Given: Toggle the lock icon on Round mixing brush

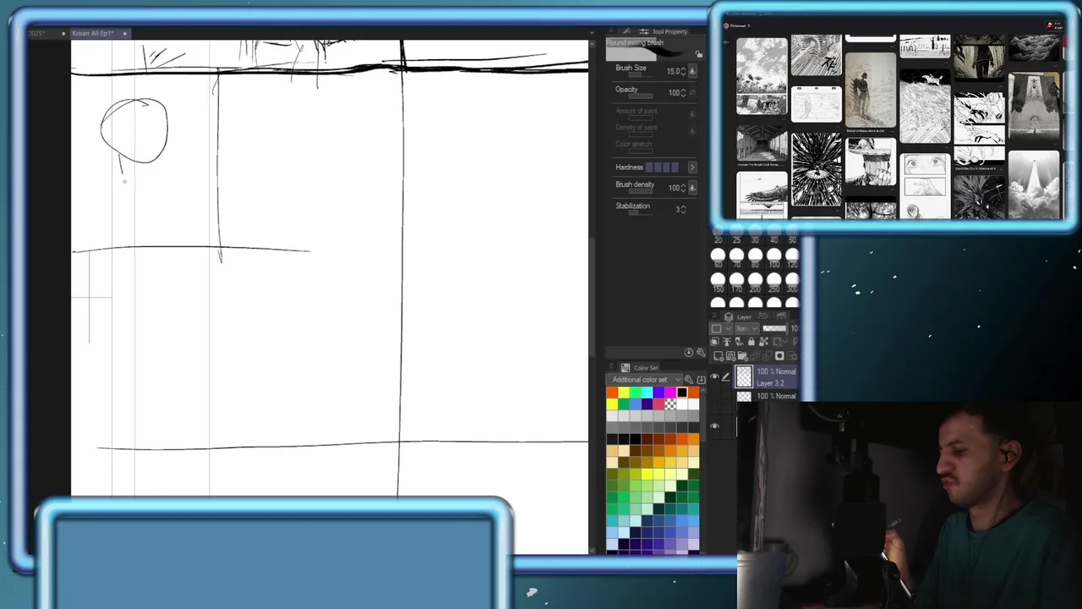Looking at the screenshot, I should [698, 53].
